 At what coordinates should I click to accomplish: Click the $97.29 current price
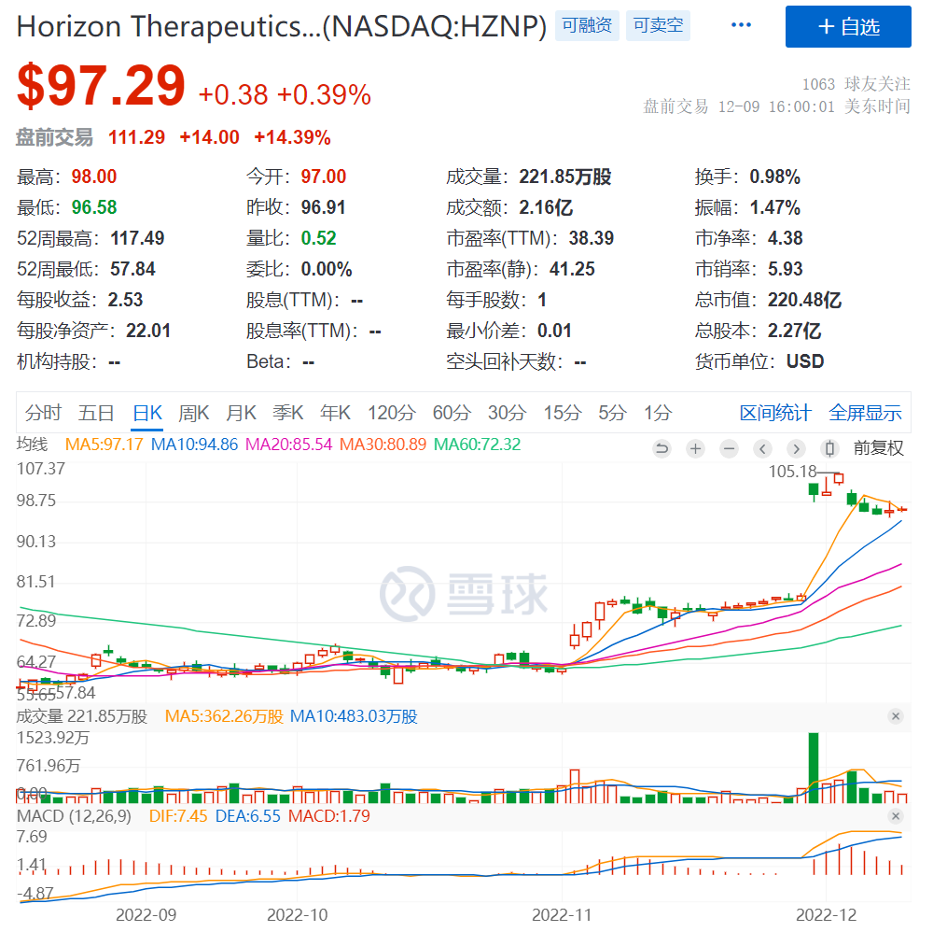pyautogui.click(x=101, y=86)
